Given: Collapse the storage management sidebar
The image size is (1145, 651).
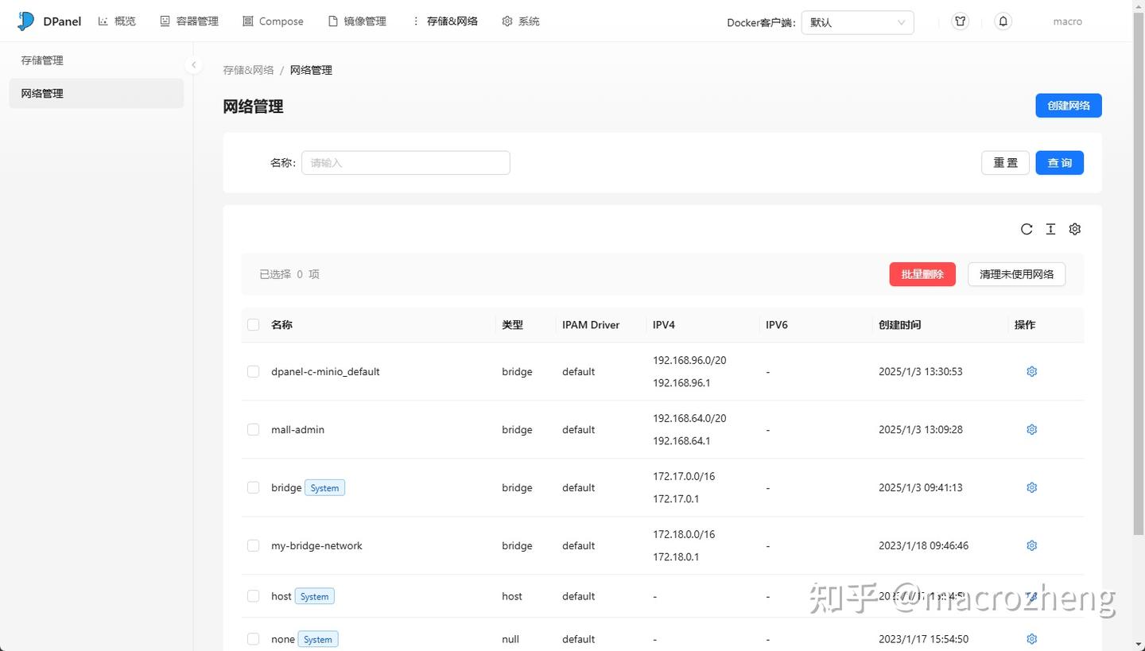Looking at the screenshot, I should pos(193,64).
